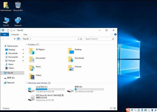Click the 10 items status text
157x112 pixels.
[6, 108]
